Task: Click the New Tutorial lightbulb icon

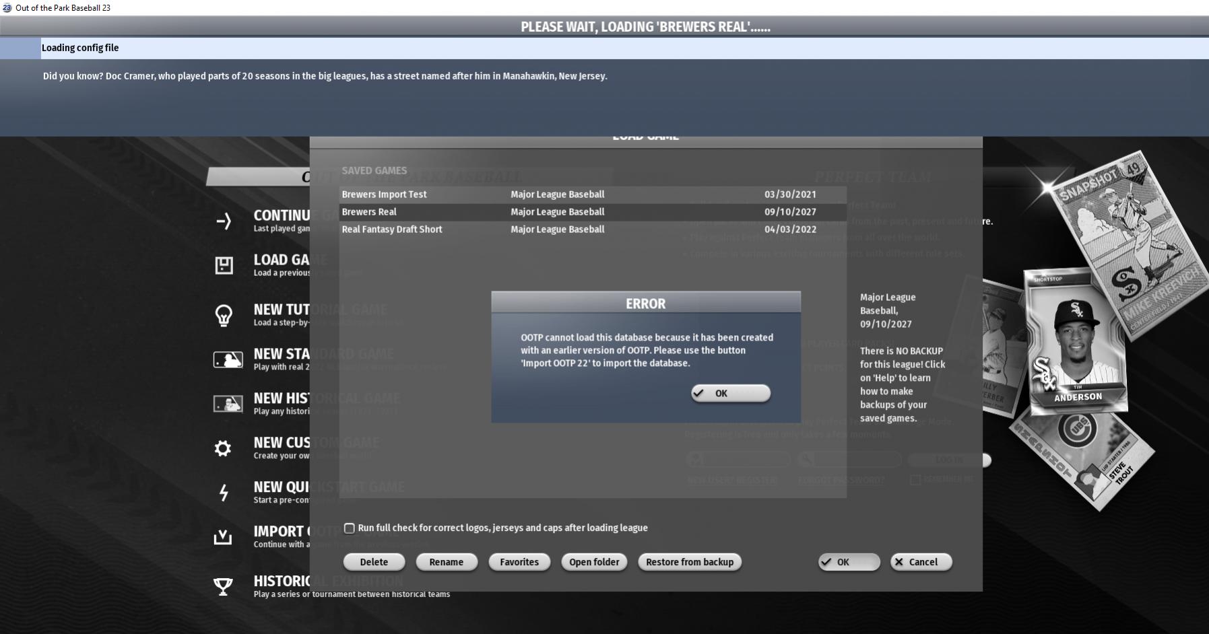Action: 224,315
